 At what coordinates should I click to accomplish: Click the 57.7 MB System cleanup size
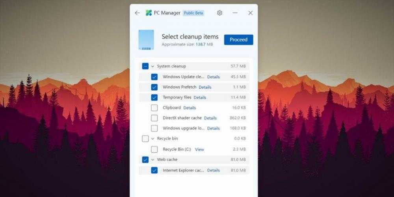pyautogui.click(x=238, y=66)
